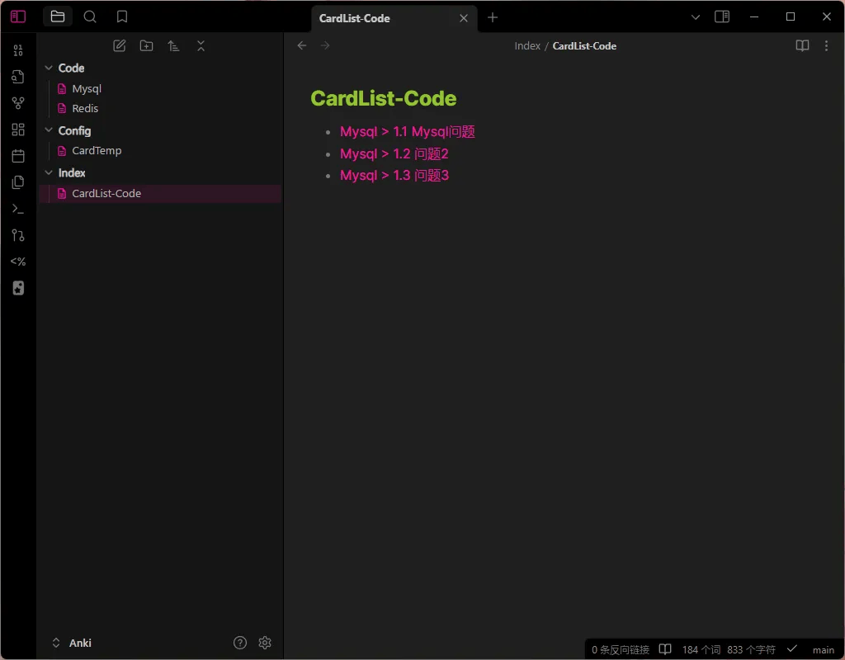This screenshot has width=845, height=660.
Task: Click CardList-Code breadcrumb title
Action: coord(584,46)
